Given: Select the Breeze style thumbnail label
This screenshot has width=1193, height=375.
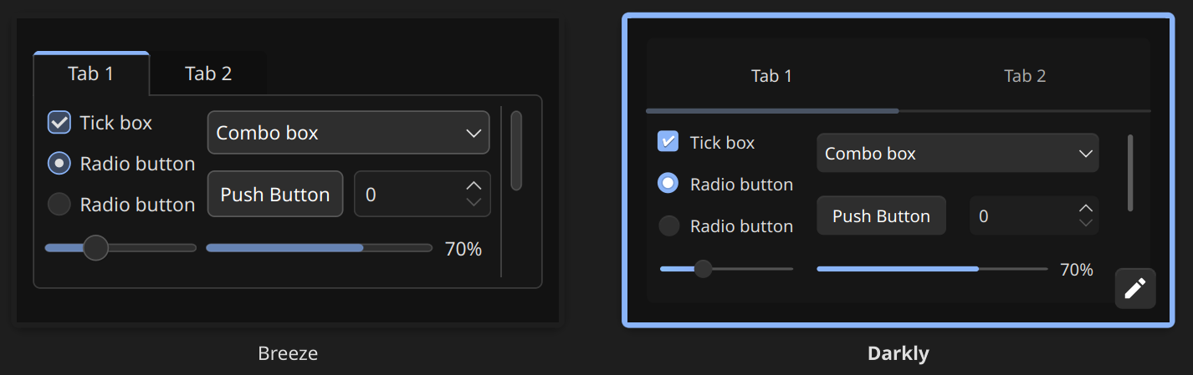Looking at the screenshot, I should (288, 353).
